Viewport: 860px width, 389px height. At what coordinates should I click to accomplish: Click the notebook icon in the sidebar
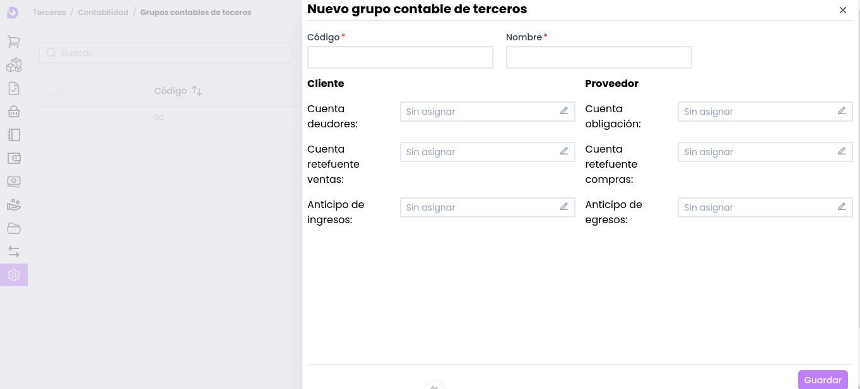click(14, 135)
